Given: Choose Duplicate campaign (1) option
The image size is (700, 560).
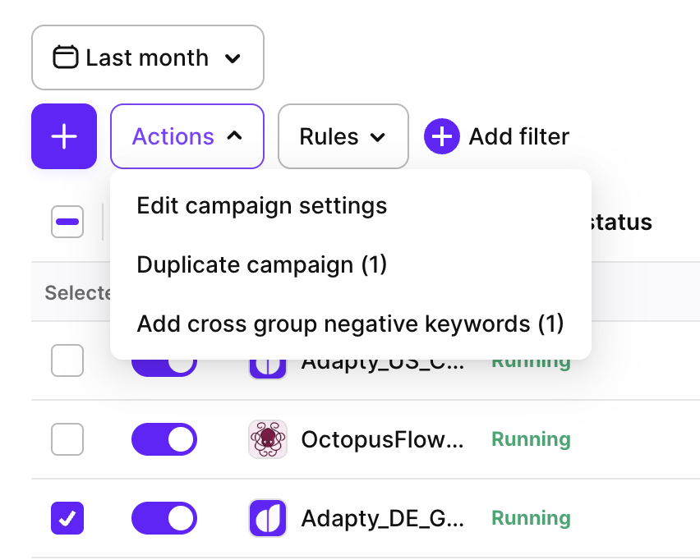Looking at the screenshot, I should [x=262, y=264].
